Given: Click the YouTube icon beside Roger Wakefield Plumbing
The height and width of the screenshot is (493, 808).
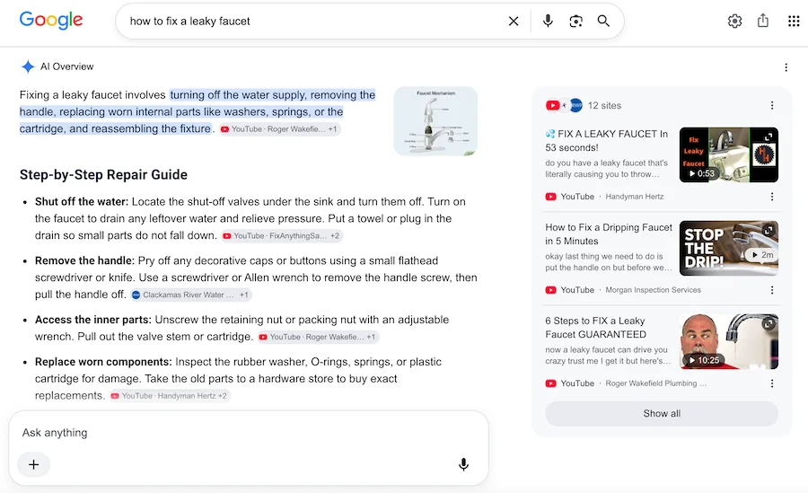Looking at the screenshot, I should [551, 383].
